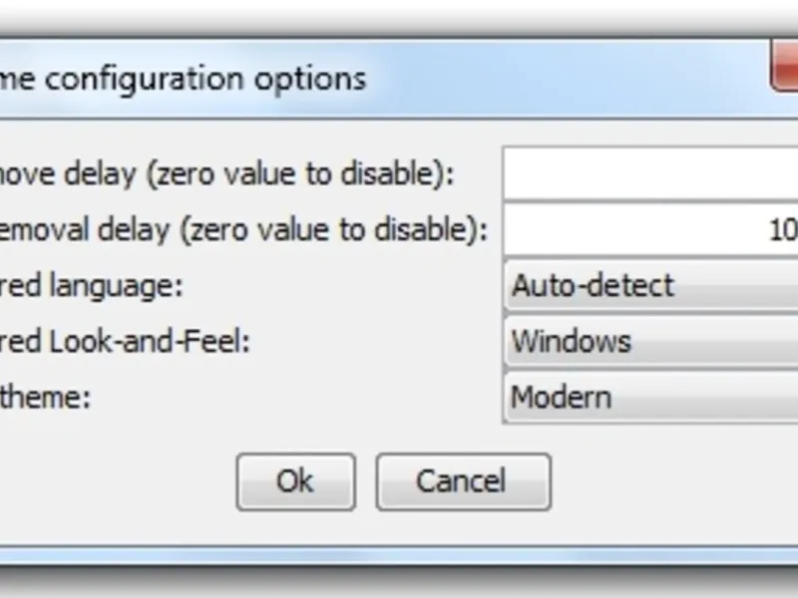This screenshot has width=798, height=598.
Task: Select the Auto-detect language value
Action: pos(593,287)
